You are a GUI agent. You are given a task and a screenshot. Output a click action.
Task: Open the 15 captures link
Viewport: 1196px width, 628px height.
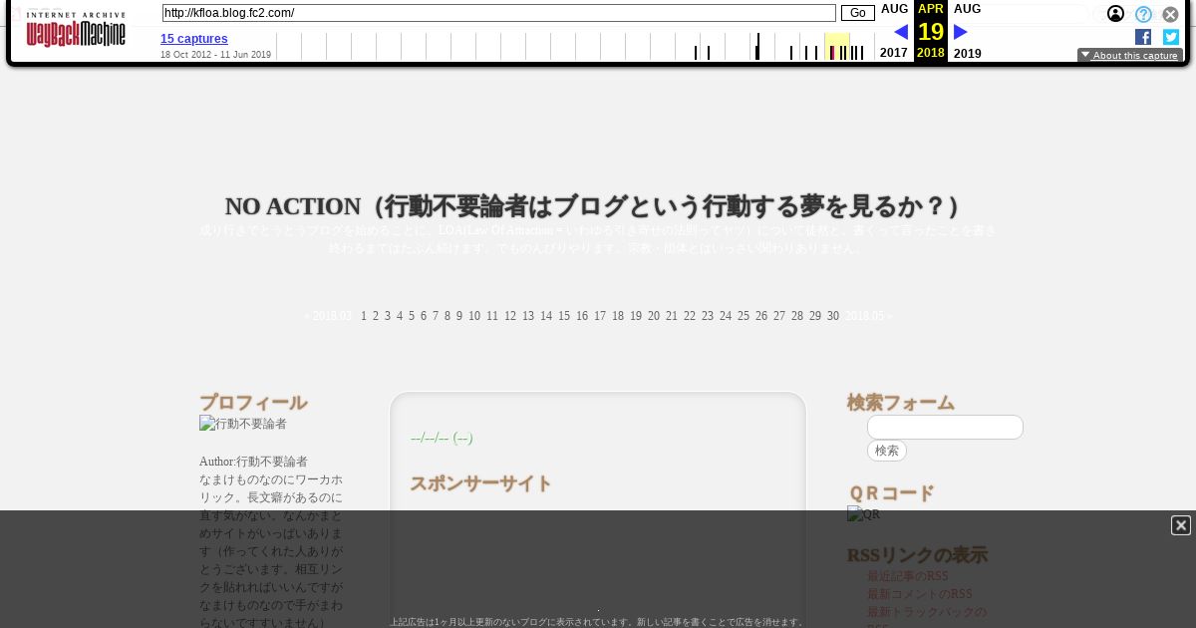point(194,39)
